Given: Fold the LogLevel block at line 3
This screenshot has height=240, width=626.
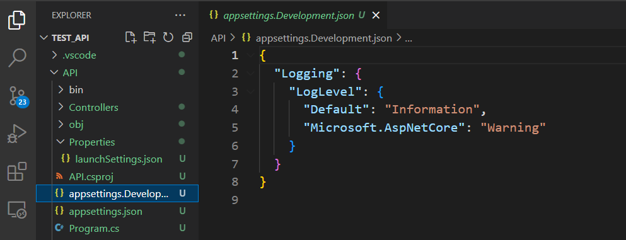Looking at the screenshot, I should (x=251, y=92).
